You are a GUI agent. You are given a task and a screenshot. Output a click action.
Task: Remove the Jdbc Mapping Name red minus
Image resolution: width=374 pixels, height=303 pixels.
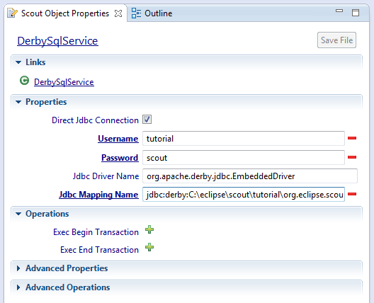point(352,194)
